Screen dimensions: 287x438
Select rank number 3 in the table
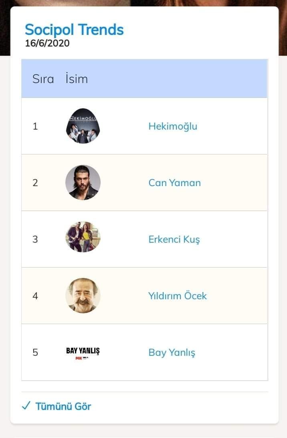pos(35,239)
